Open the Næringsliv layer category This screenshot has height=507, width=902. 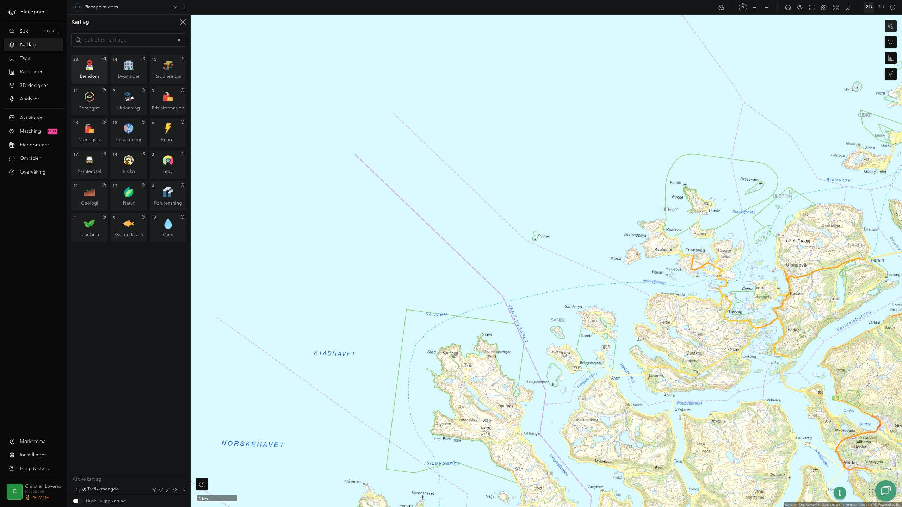point(89,132)
